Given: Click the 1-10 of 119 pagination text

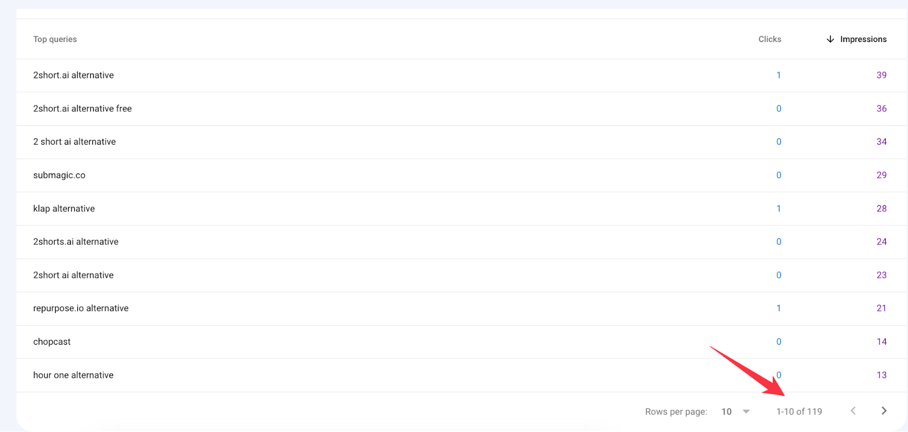Looking at the screenshot, I should click(799, 412).
